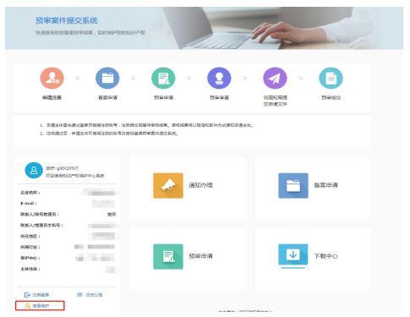This screenshot has width=410, height=317.
Task: Click the E-mail field label
Action: tap(29, 204)
